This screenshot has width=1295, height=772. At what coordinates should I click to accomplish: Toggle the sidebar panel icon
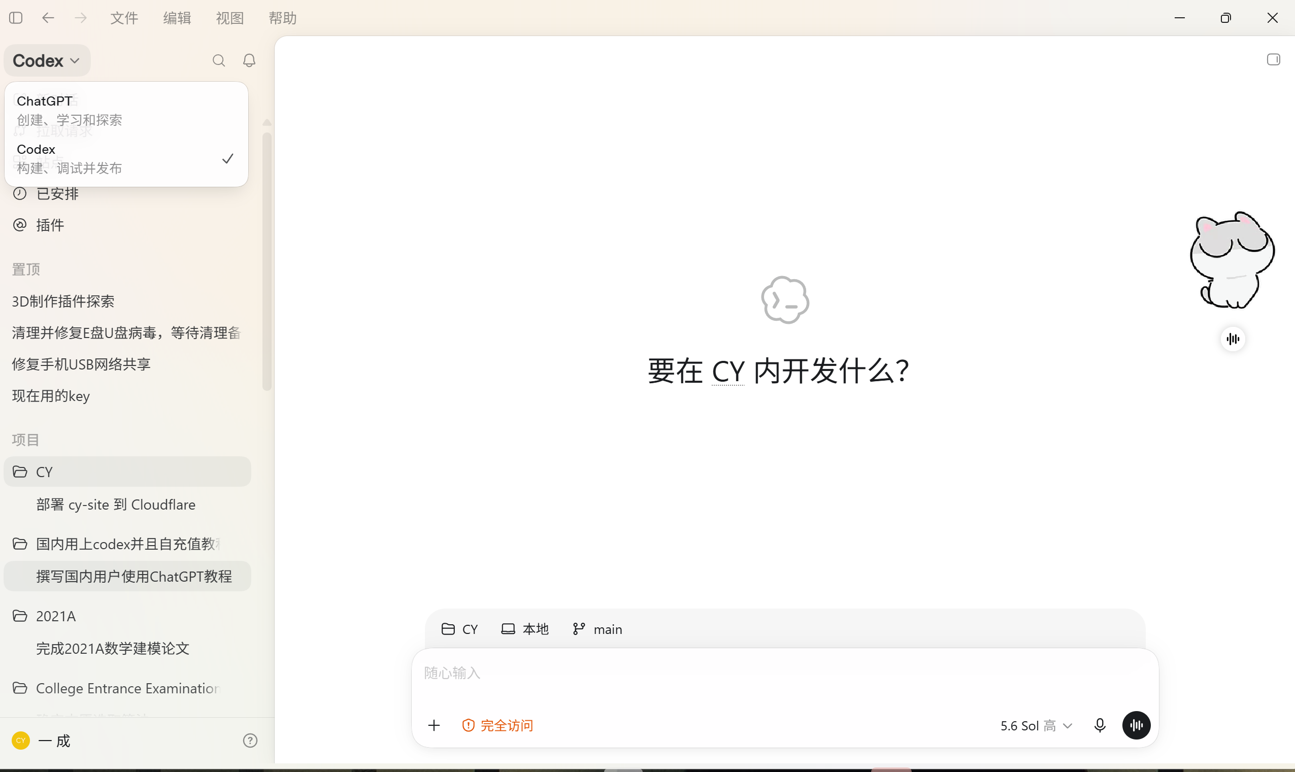[16, 18]
